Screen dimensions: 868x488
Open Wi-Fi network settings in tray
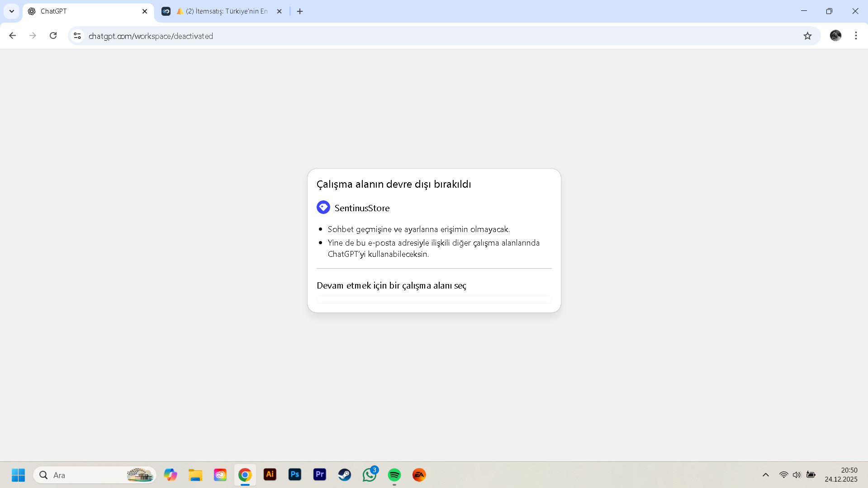pos(783,475)
